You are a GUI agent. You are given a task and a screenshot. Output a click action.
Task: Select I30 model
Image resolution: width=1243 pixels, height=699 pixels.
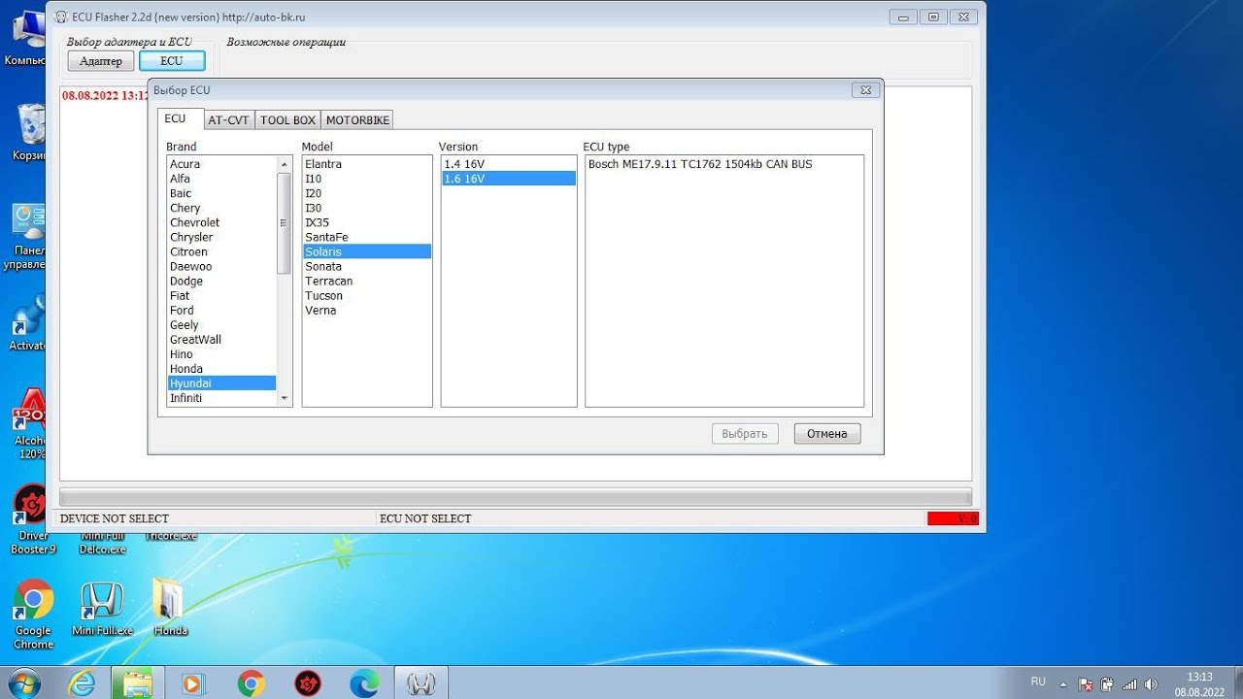click(x=367, y=208)
